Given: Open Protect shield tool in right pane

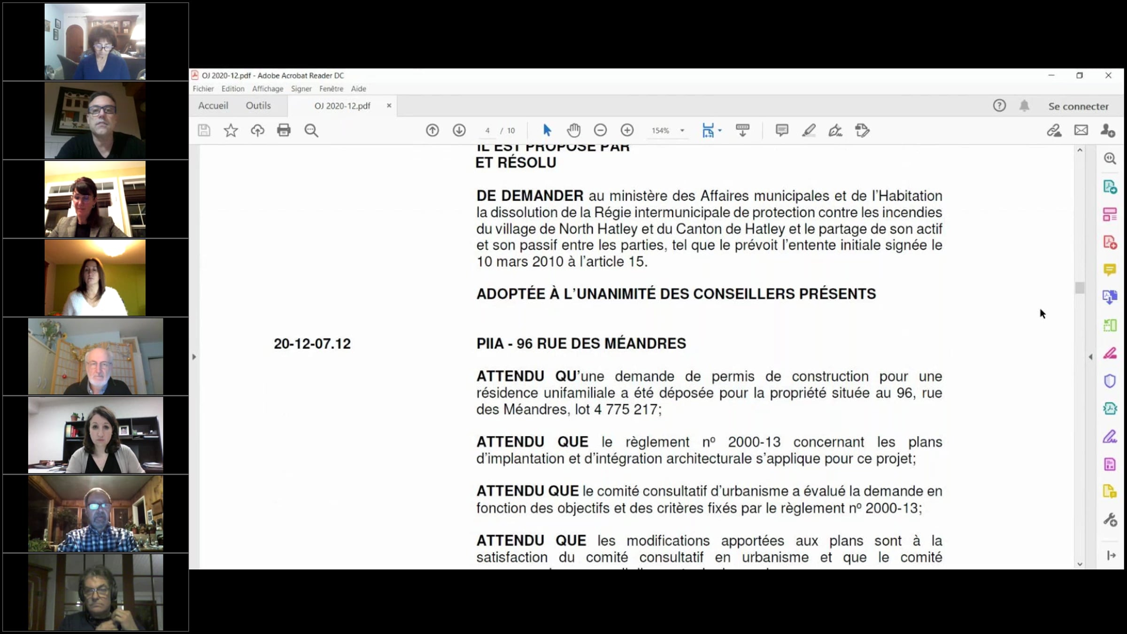Looking at the screenshot, I should 1110,381.
